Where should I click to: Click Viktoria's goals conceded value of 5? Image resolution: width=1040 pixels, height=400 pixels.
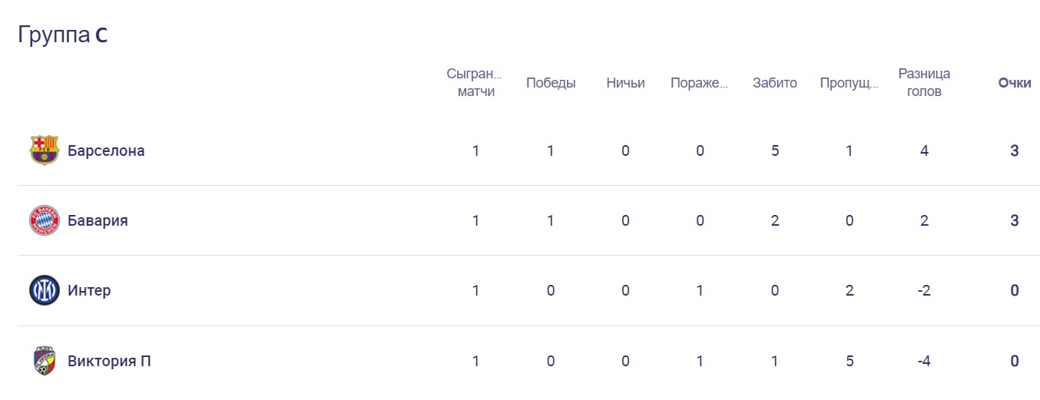tap(850, 361)
